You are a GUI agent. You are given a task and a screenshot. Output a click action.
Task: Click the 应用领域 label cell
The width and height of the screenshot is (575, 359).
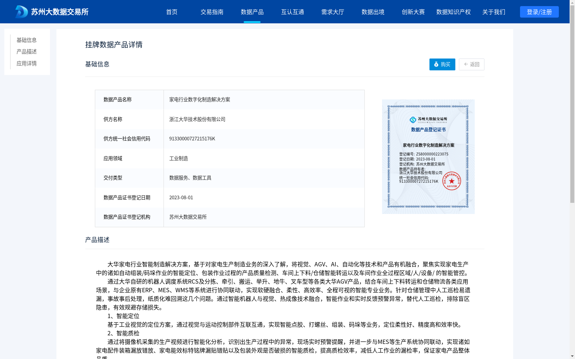(x=129, y=158)
